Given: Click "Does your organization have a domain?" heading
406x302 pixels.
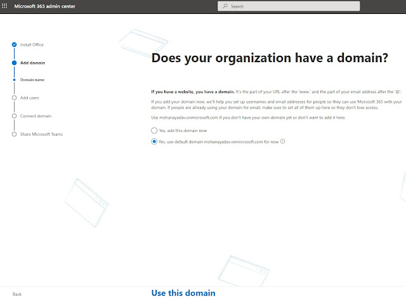Looking at the screenshot, I should point(270,58).
